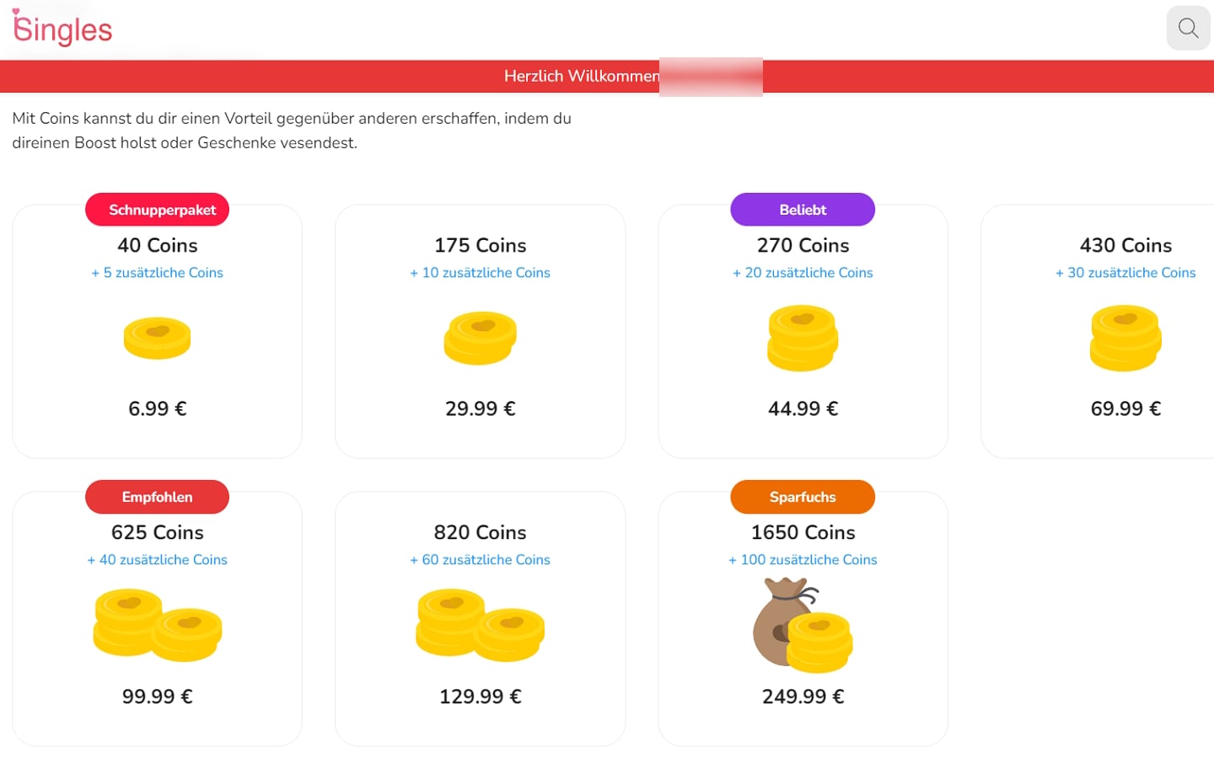
Task: Click "+ 10 zusätzliche Coins" bonus text
Action: tap(480, 273)
